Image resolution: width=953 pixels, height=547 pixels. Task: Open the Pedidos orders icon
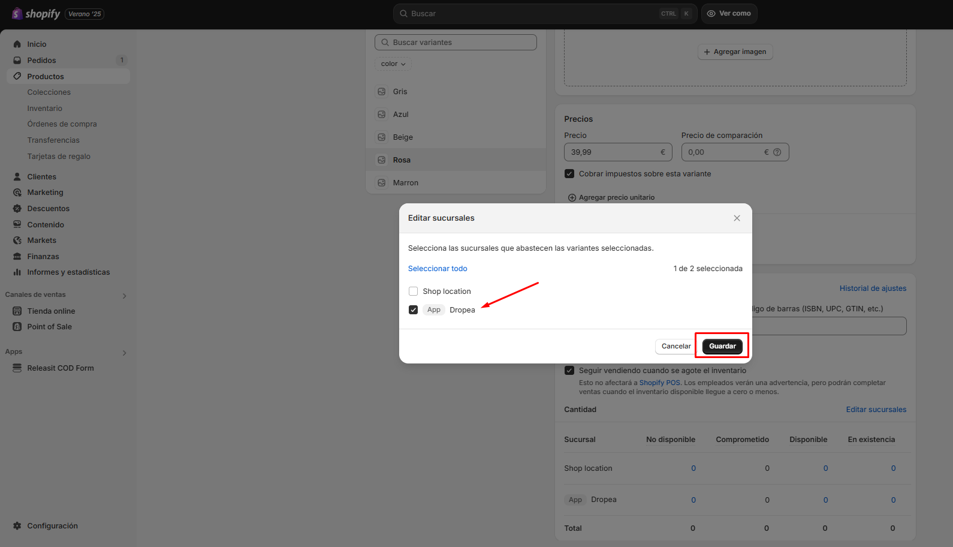17,61
